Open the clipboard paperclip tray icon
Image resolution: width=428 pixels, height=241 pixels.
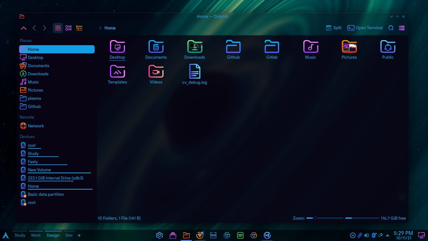coord(360,235)
